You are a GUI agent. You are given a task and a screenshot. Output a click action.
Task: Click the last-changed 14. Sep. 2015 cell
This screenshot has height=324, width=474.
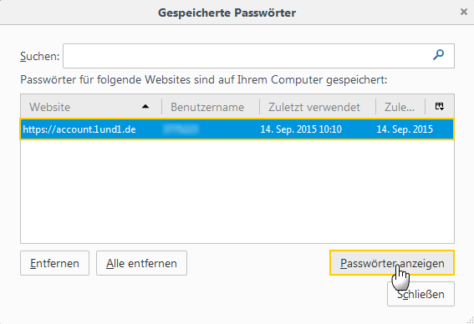[405, 129]
